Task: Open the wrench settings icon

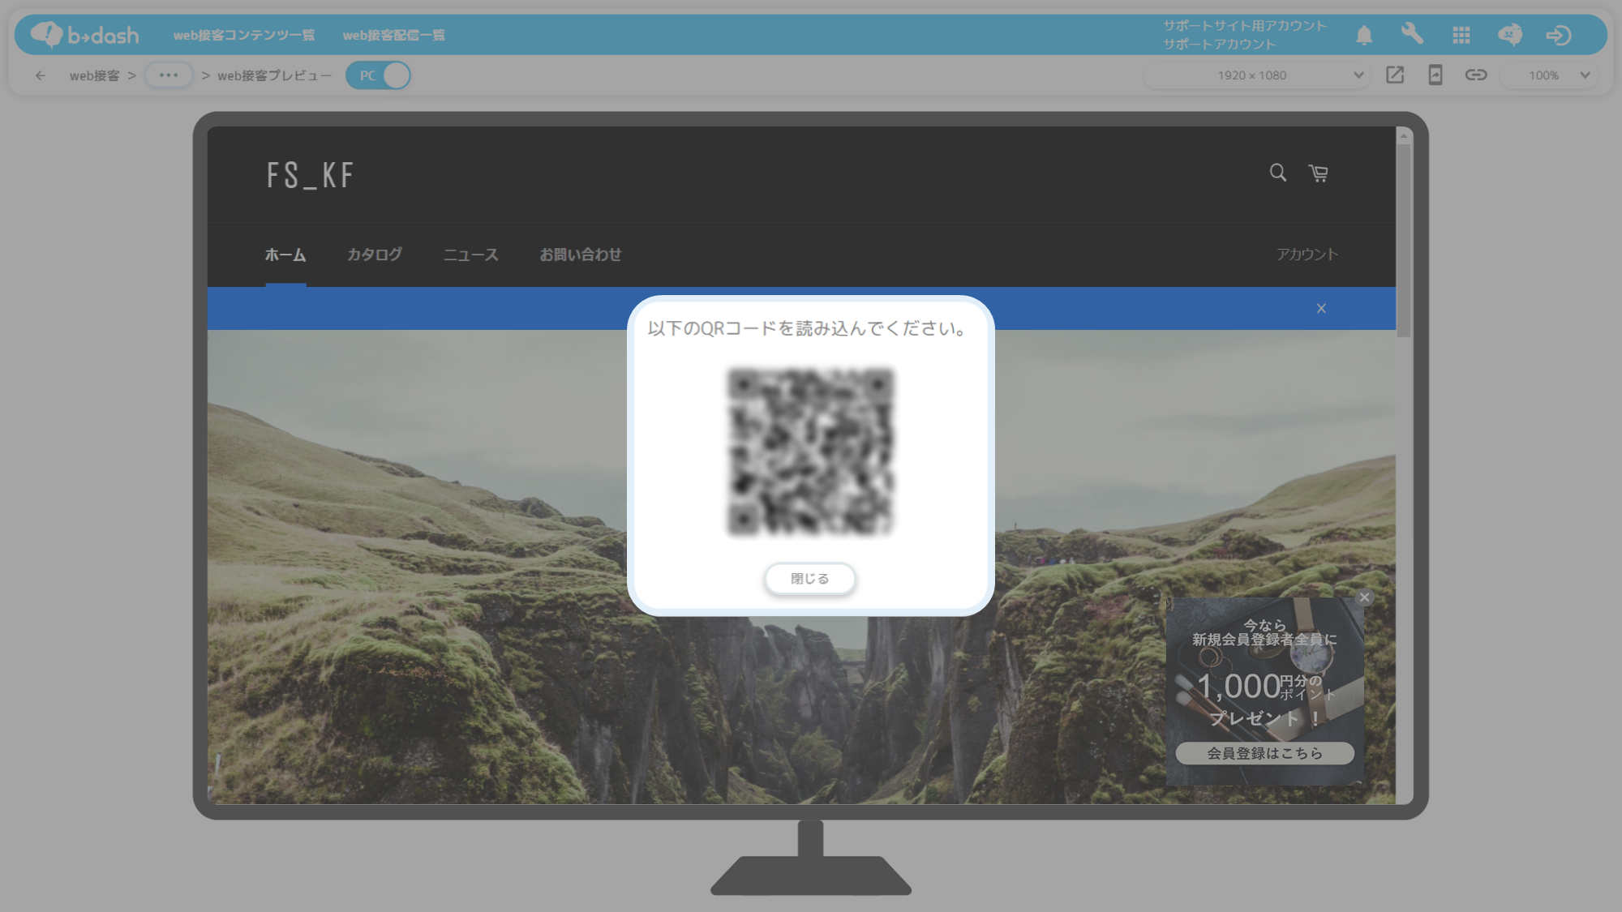Action: point(1412,34)
